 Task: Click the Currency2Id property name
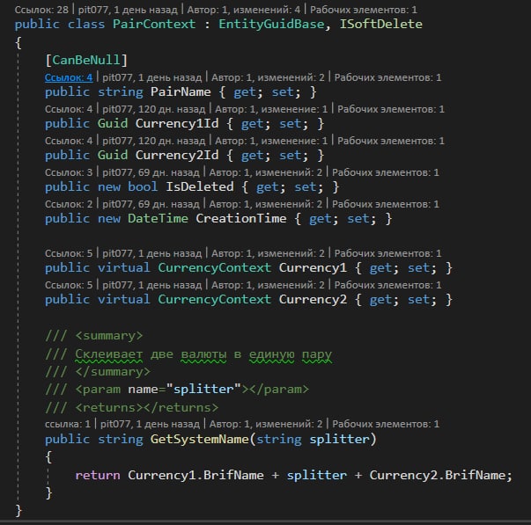pos(177,156)
